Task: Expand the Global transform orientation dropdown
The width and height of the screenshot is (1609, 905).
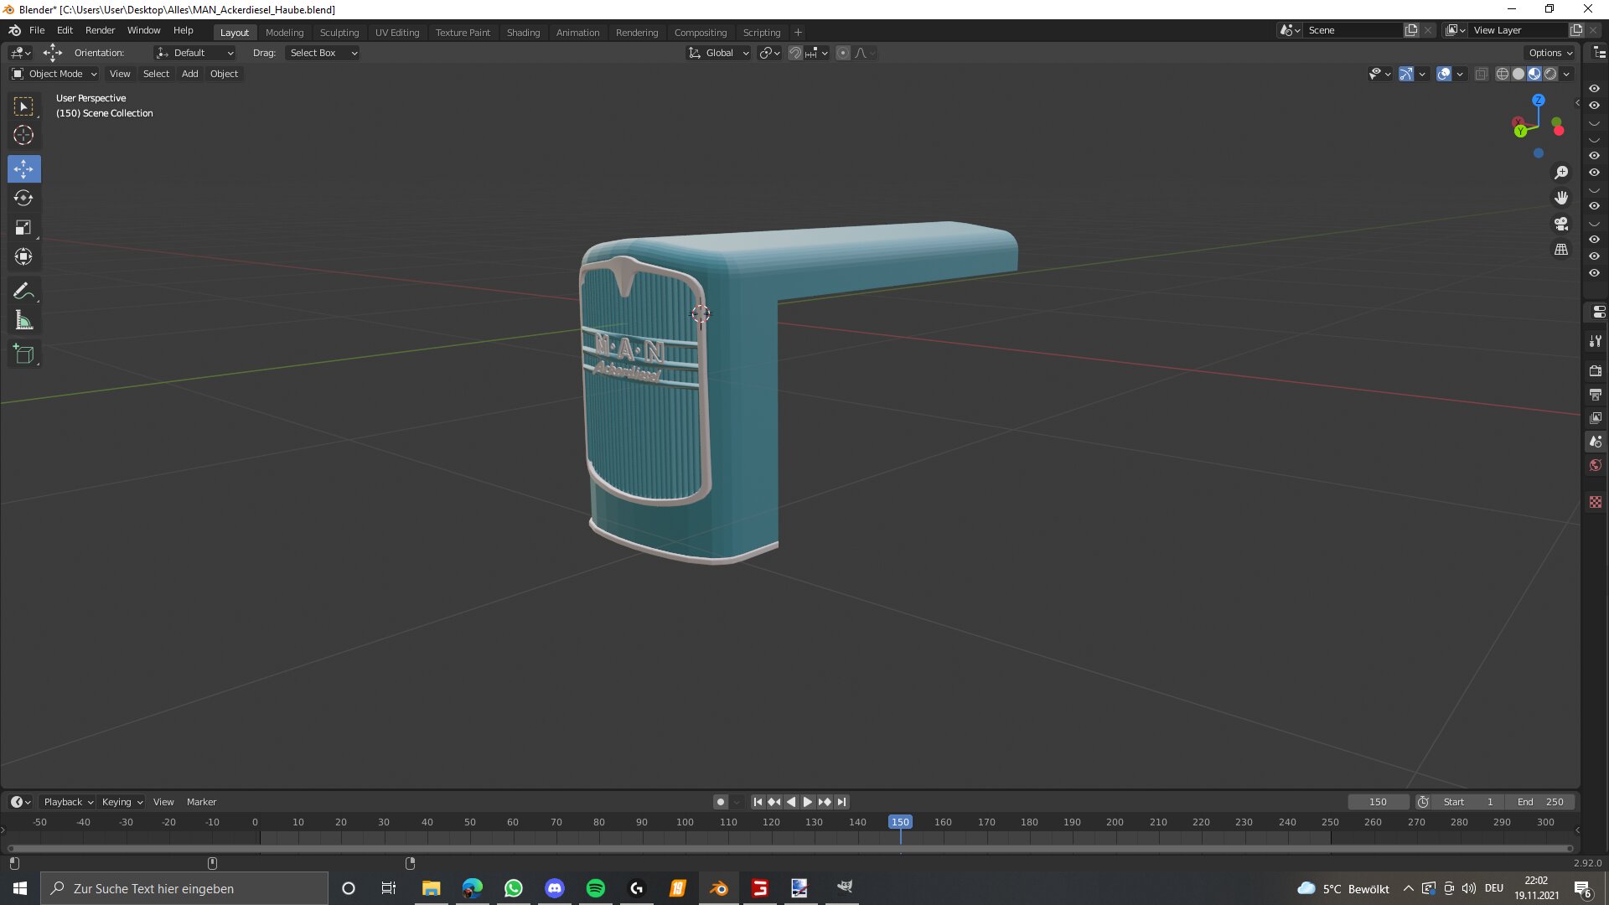Action: pyautogui.click(x=719, y=53)
